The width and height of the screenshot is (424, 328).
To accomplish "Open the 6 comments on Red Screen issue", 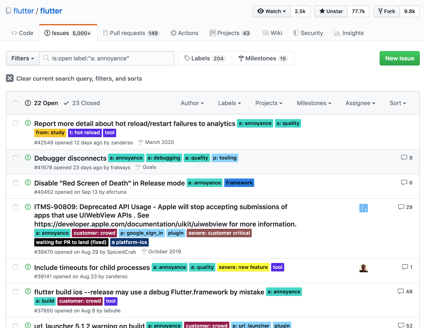I will coord(407,183).
